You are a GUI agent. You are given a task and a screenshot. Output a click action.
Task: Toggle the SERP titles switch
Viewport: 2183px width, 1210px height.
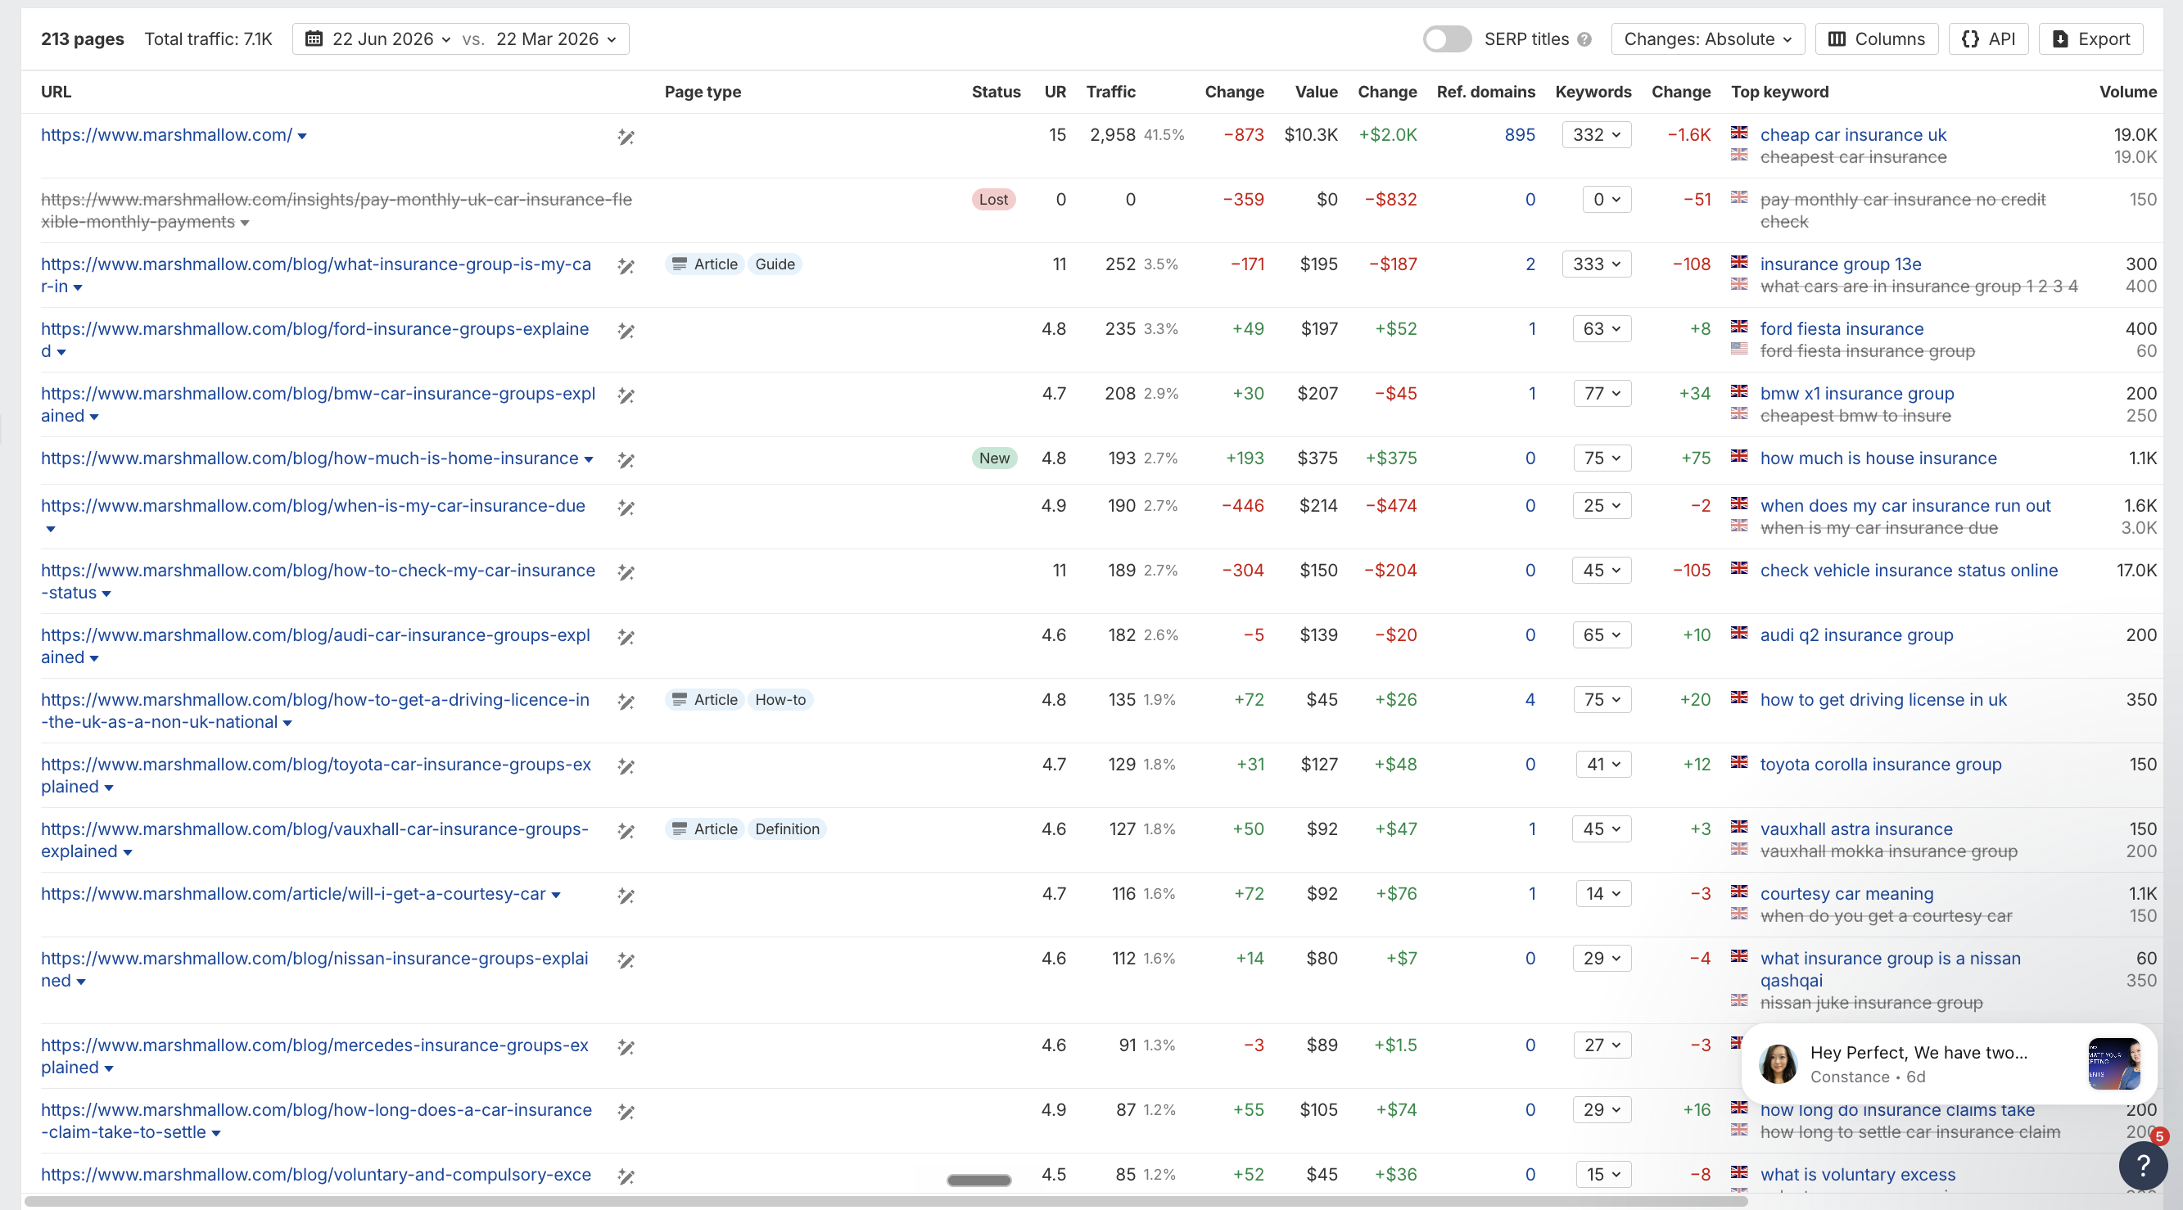[x=1447, y=39]
